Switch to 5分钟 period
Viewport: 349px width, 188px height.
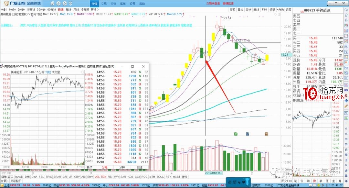coord(21,10)
